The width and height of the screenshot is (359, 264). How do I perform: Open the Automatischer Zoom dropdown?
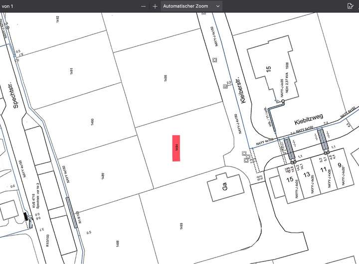(x=191, y=6)
